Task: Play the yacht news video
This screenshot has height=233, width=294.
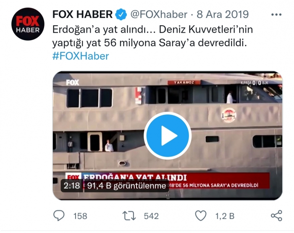Action: 168,136
